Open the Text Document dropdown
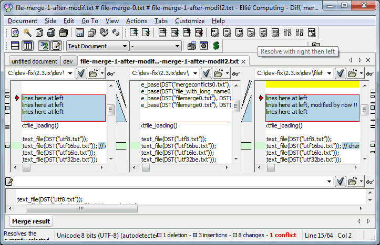 coord(97,46)
